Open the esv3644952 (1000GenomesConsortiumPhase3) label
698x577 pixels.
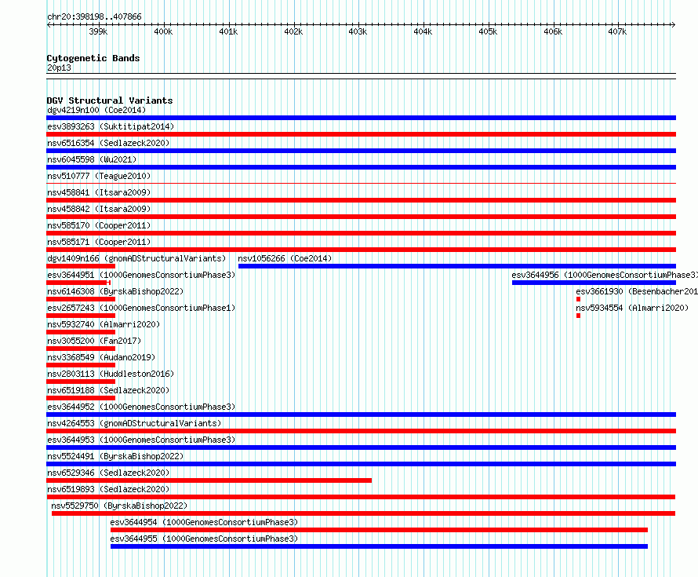click(141, 407)
